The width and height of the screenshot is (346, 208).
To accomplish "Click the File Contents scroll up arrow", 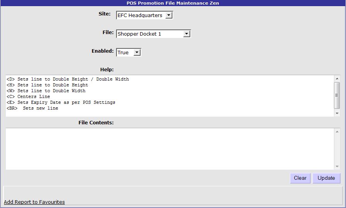I will [x=337, y=132].
